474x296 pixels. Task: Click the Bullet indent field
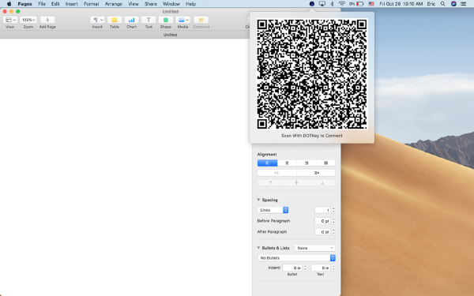[x=292, y=268]
